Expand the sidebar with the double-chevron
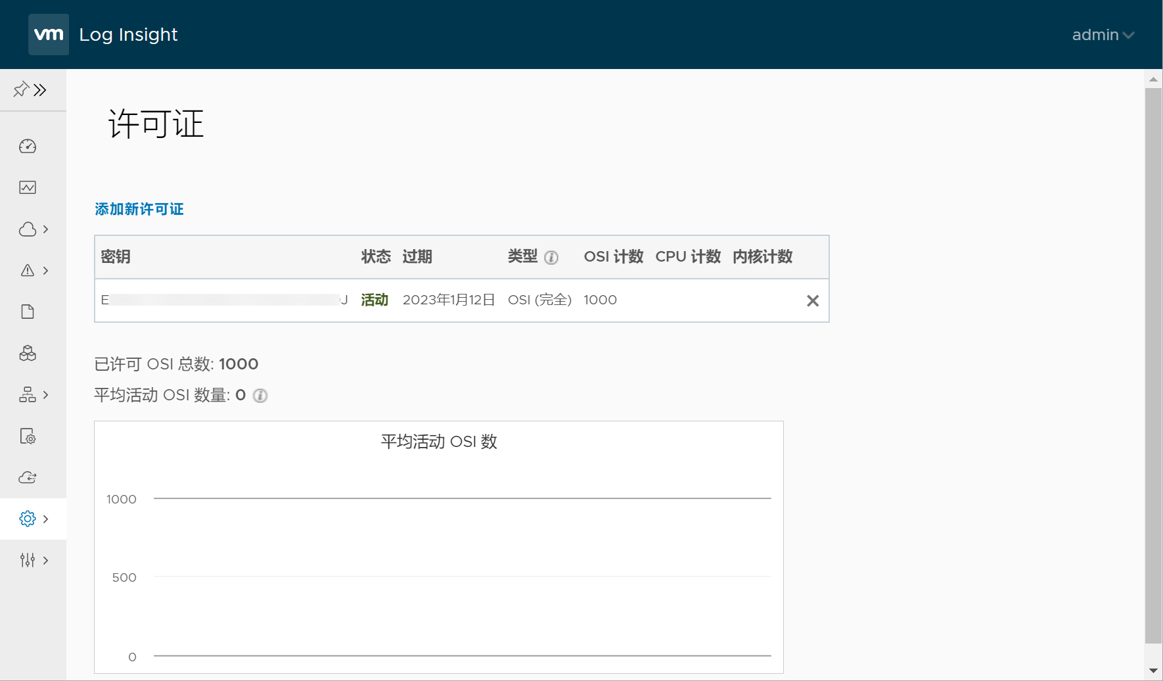This screenshot has width=1163, height=681. pyautogui.click(x=41, y=89)
